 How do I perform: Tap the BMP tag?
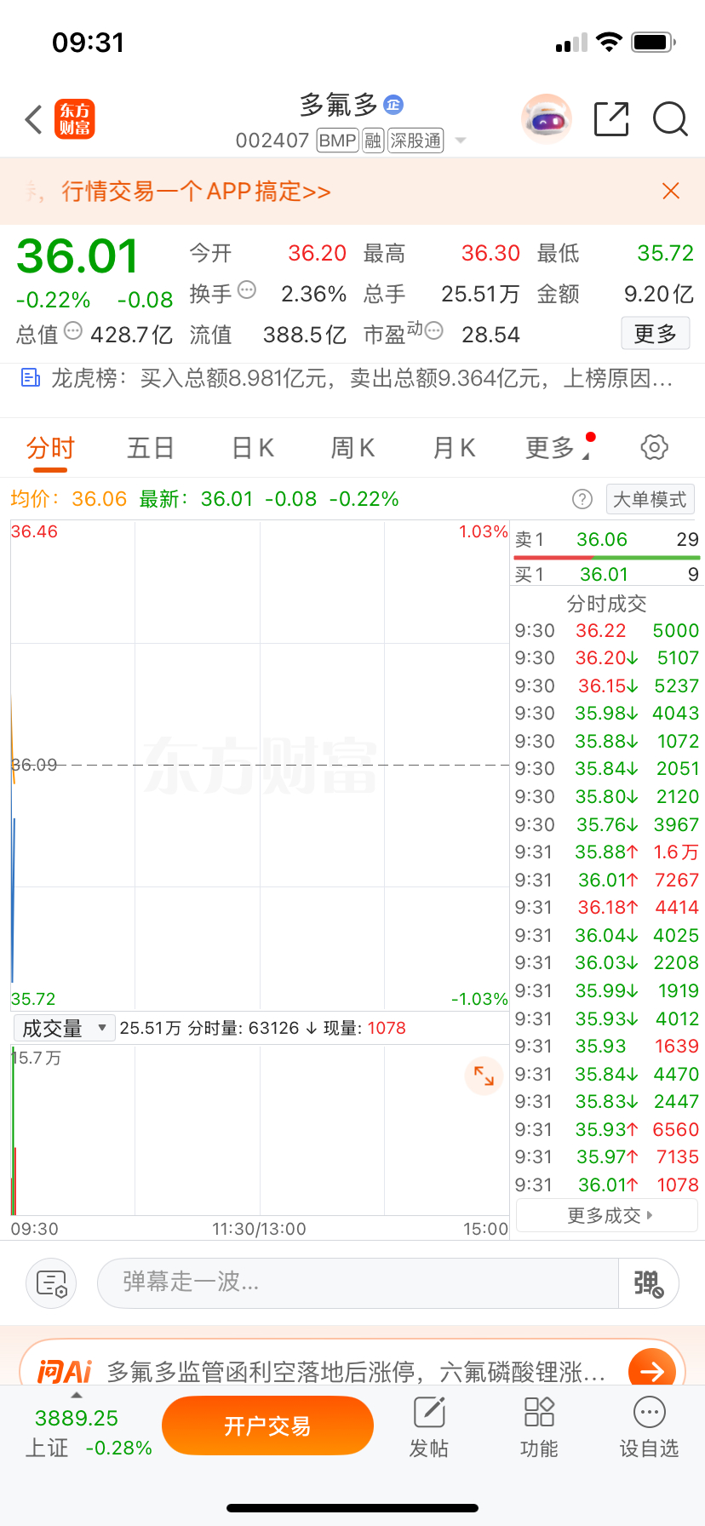337,141
